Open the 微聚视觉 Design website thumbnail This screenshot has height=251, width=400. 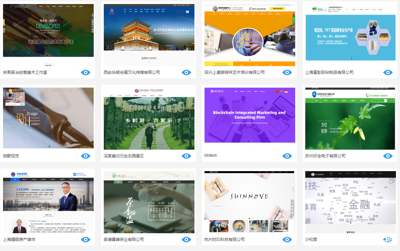pyautogui.click(x=48, y=118)
